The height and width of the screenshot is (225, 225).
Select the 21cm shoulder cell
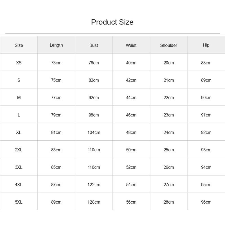pos(168,80)
